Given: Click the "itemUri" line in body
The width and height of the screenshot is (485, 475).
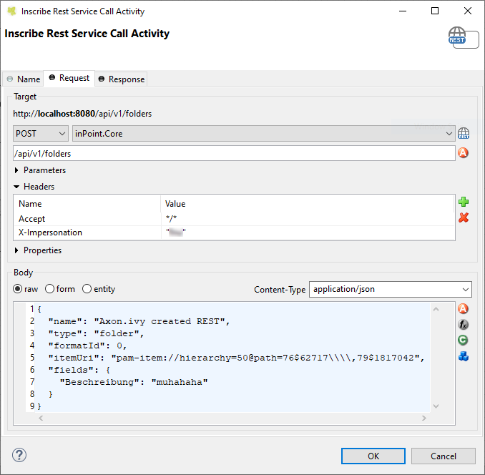Looking at the screenshot, I should coord(236,358).
